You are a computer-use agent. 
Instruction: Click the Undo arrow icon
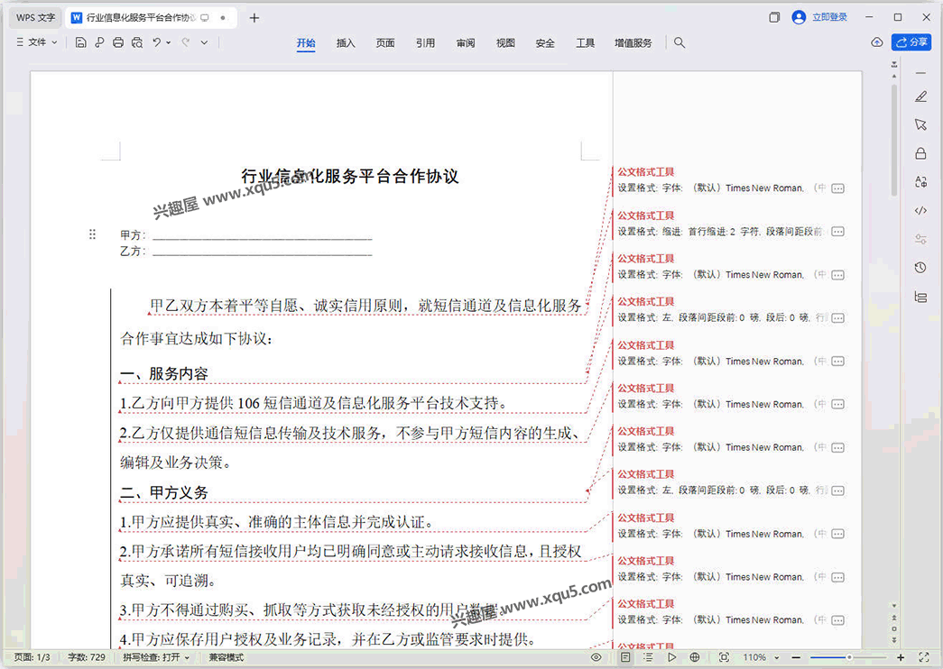[x=156, y=42]
